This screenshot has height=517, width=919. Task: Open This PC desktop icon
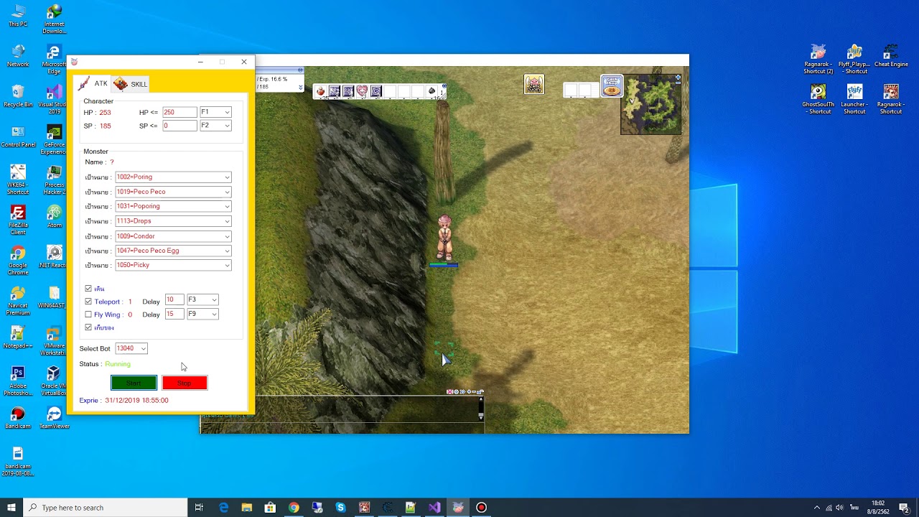18,16
